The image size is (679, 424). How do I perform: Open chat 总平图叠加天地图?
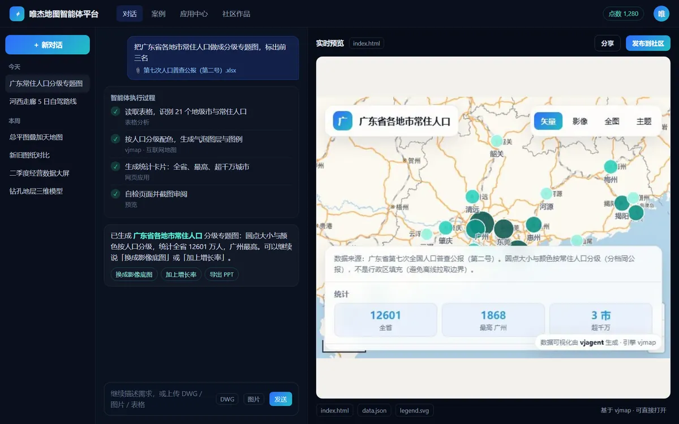click(x=48, y=137)
